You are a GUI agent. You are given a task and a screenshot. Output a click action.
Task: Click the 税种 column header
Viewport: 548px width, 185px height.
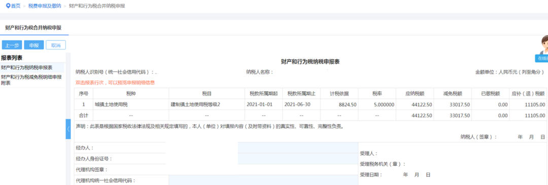[131, 94]
